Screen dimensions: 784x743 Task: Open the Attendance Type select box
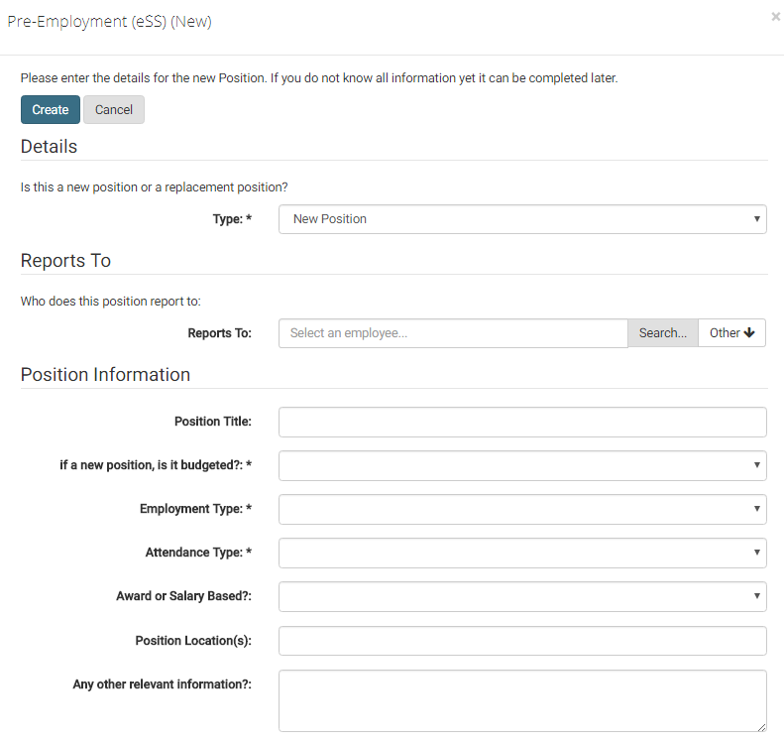(522, 553)
